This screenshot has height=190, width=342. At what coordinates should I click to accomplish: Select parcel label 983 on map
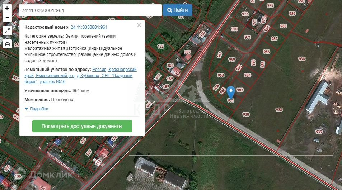240,90
